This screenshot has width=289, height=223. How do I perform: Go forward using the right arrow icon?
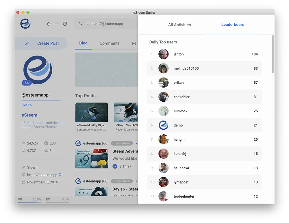point(57,24)
